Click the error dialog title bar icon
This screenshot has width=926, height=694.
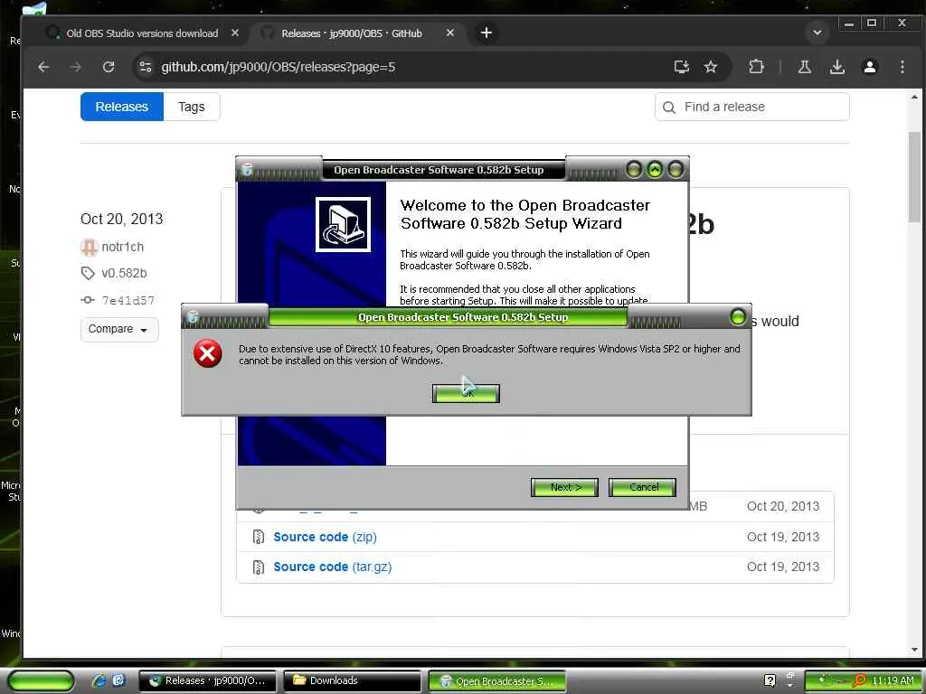coord(193,317)
